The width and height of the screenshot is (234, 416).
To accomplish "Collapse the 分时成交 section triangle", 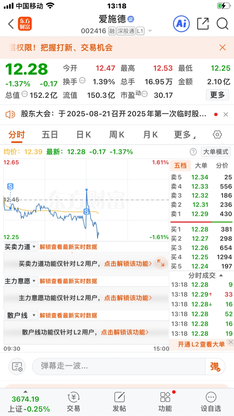I will (x=221, y=275).
